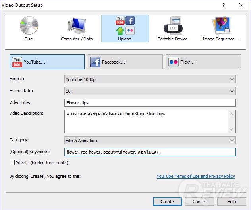Switch to the Facebook upload tab
The width and height of the screenshot is (251, 210).
coord(125,62)
